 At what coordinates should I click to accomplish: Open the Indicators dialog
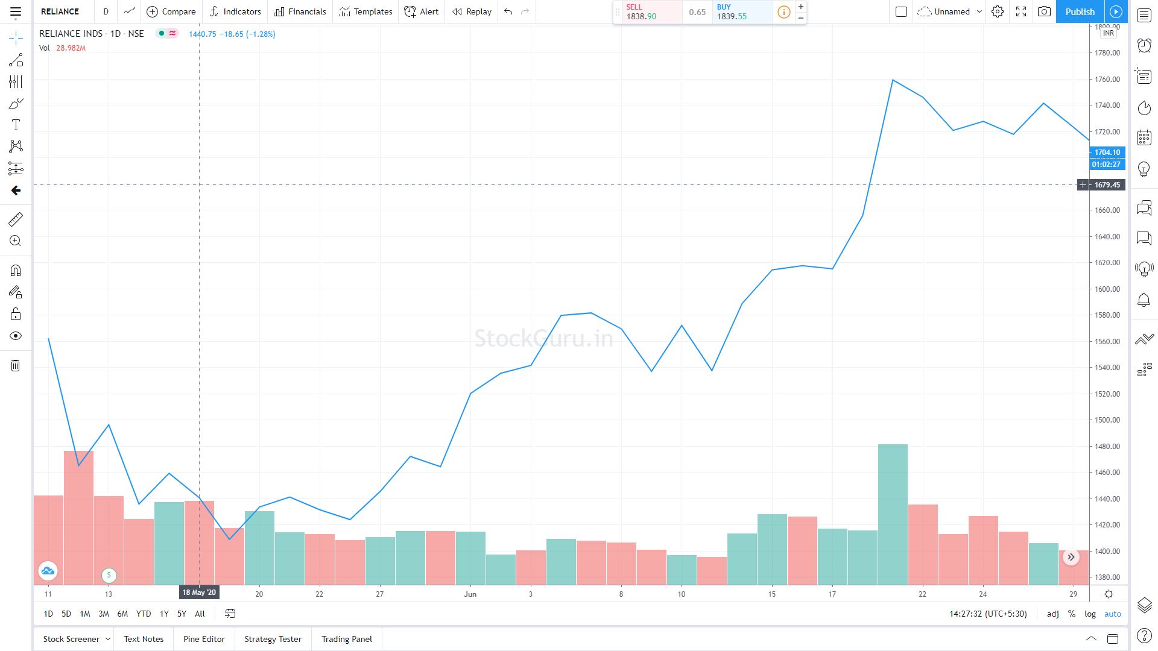235,11
